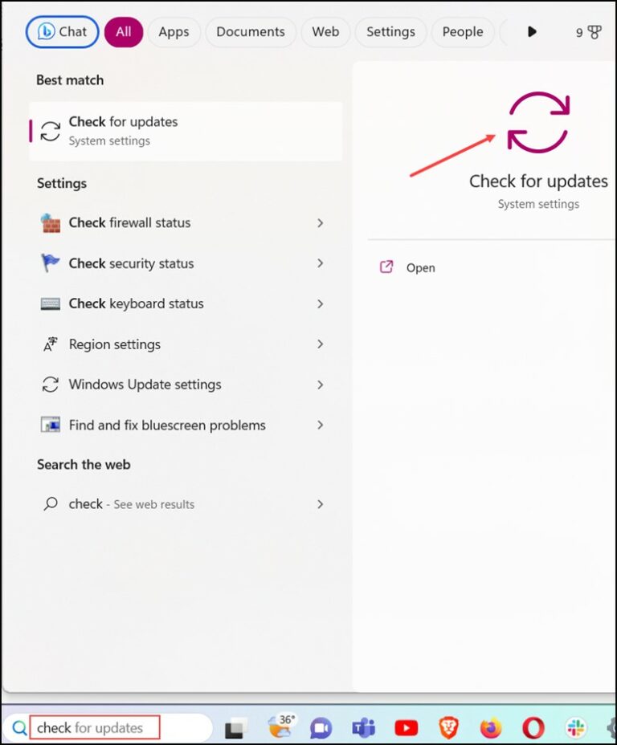Launch YouTube taskbar icon

(407, 727)
